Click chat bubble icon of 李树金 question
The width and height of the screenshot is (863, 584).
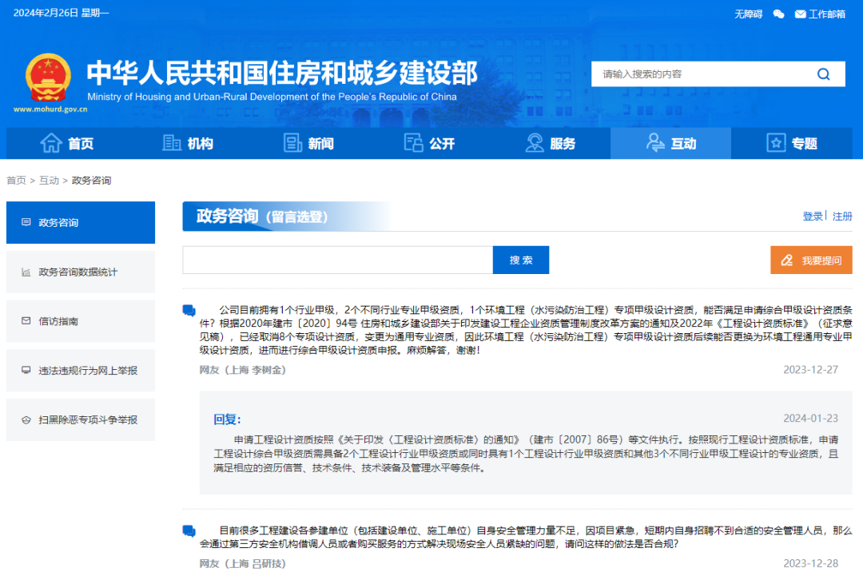[x=189, y=311]
